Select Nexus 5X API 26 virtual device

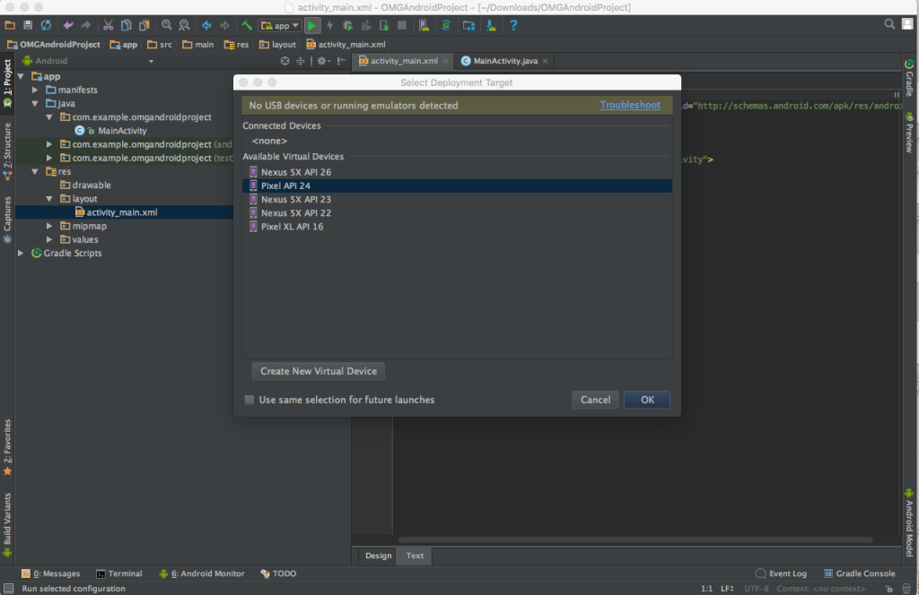[x=295, y=172]
